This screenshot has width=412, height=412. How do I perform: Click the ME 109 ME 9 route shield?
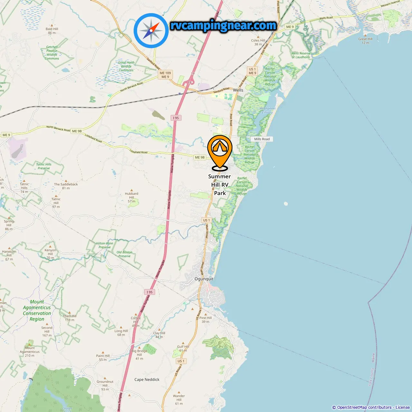(165, 75)
